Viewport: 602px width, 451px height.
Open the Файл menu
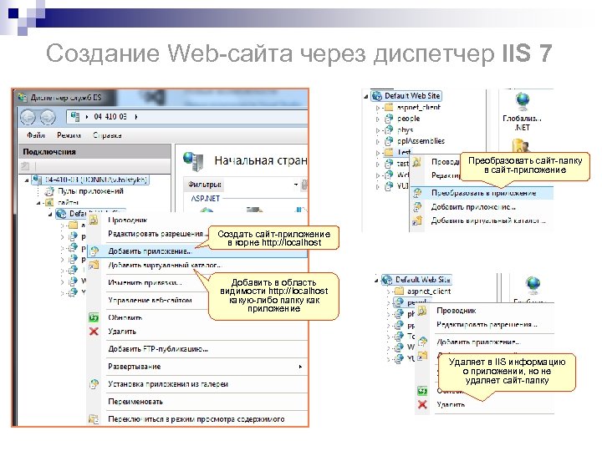tap(35, 135)
